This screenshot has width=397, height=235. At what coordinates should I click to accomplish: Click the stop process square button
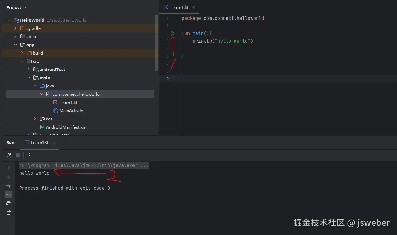click(x=18, y=155)
